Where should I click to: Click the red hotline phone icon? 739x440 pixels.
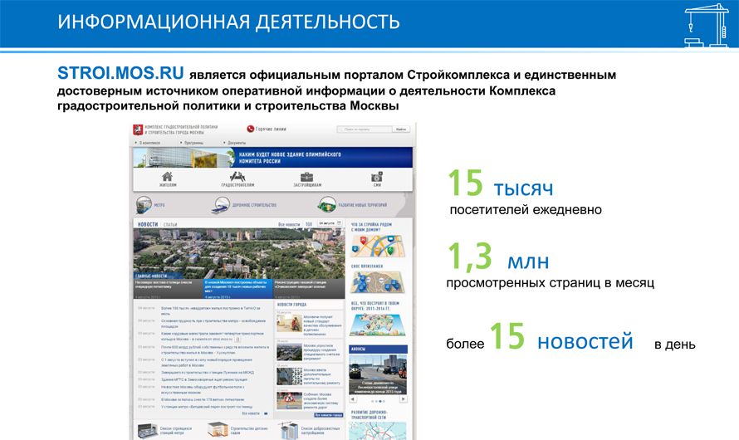point(250,129)
